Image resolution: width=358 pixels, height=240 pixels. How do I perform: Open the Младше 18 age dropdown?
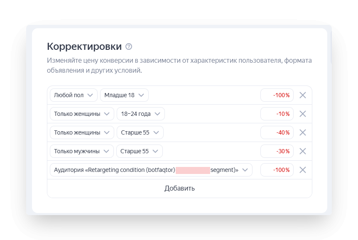(x=124, y=95)
